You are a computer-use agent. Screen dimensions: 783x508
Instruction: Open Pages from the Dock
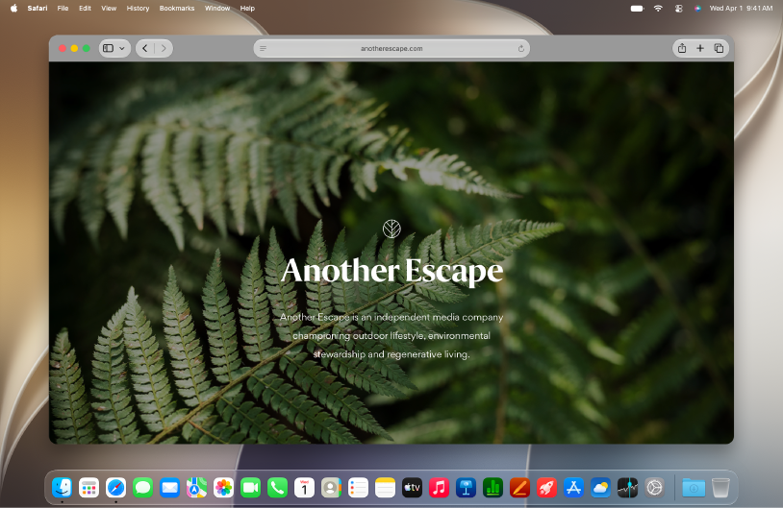tap(519, 488)
